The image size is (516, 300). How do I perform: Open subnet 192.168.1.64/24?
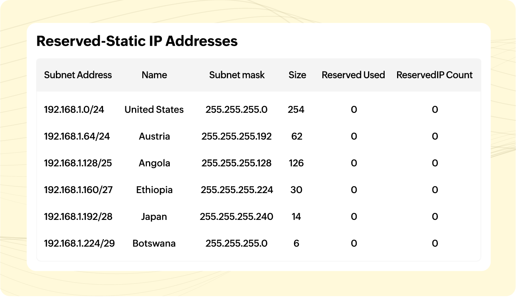pos(77,136)
